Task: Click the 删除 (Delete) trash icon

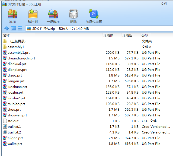Action: 73,14
